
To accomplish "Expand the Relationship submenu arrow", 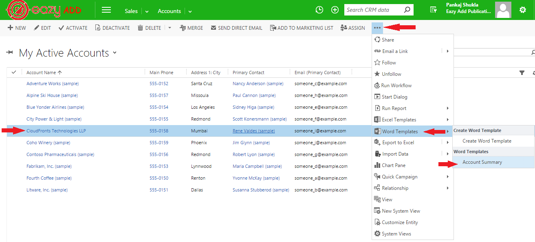I will pos(447,188).
